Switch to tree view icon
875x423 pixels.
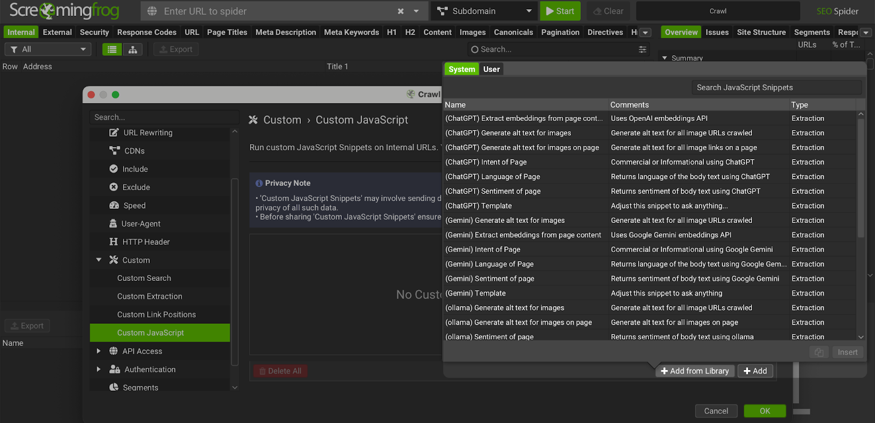pyautogui.click(x=133, y=49)
